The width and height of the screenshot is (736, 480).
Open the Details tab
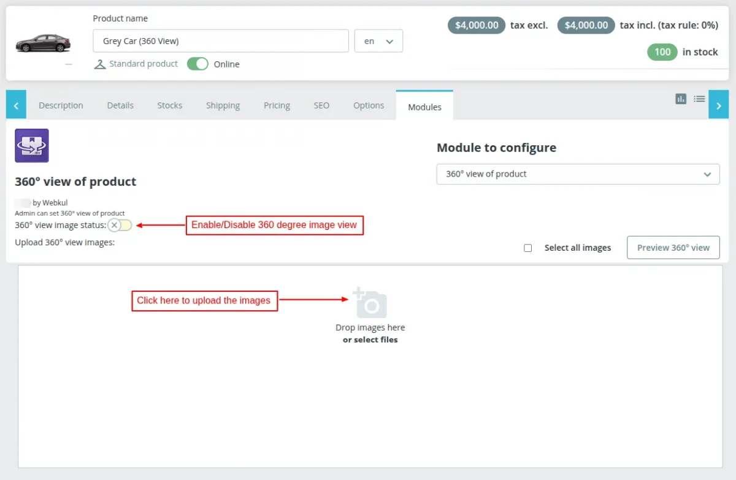(x=120, y=105)
